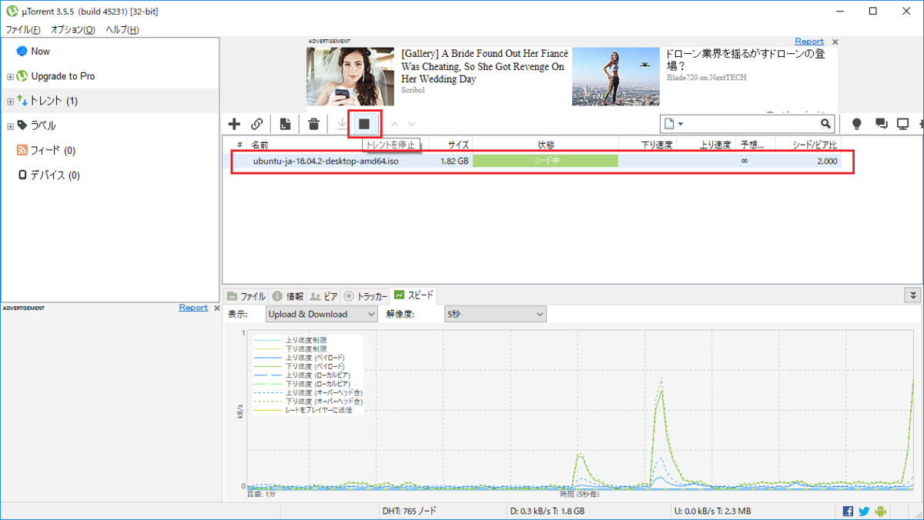
Task: Open the ファイル(F) menu
Action: coord(23,29)
